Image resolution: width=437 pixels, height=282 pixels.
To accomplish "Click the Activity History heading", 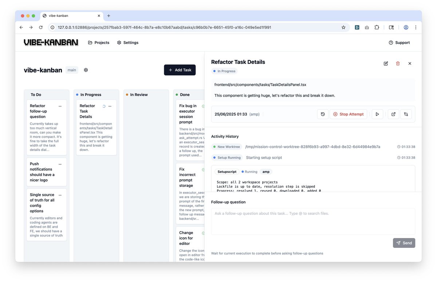I will (225, 136).
